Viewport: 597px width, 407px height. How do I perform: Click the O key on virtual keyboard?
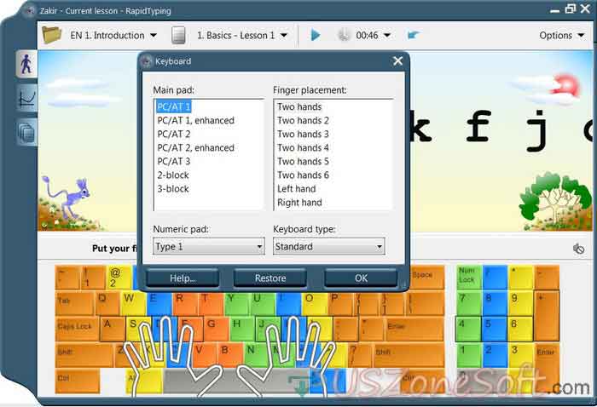tap(314, 304)
